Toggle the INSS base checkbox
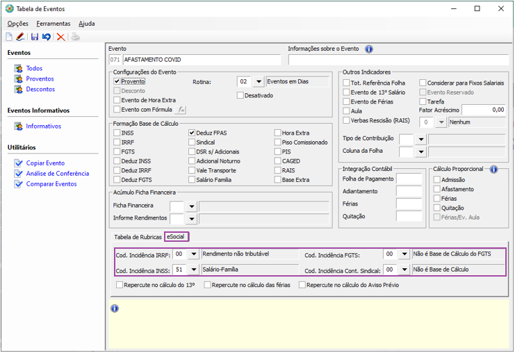The image size is (515, 353). (x=117, y=133)
